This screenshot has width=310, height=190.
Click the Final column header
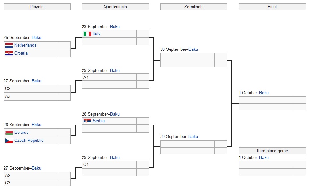tap(272, 7)
